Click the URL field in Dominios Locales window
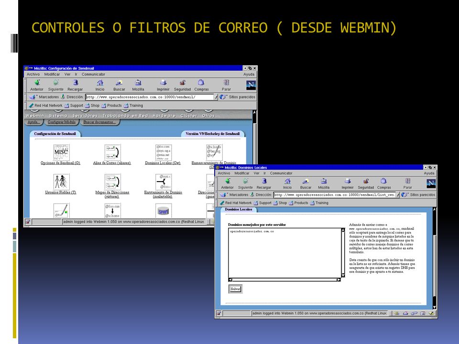The height and width of the screenshot is (344, 459). coord(334,194)
